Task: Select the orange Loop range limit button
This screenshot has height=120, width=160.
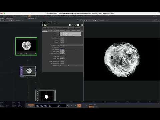Action: 91,107
